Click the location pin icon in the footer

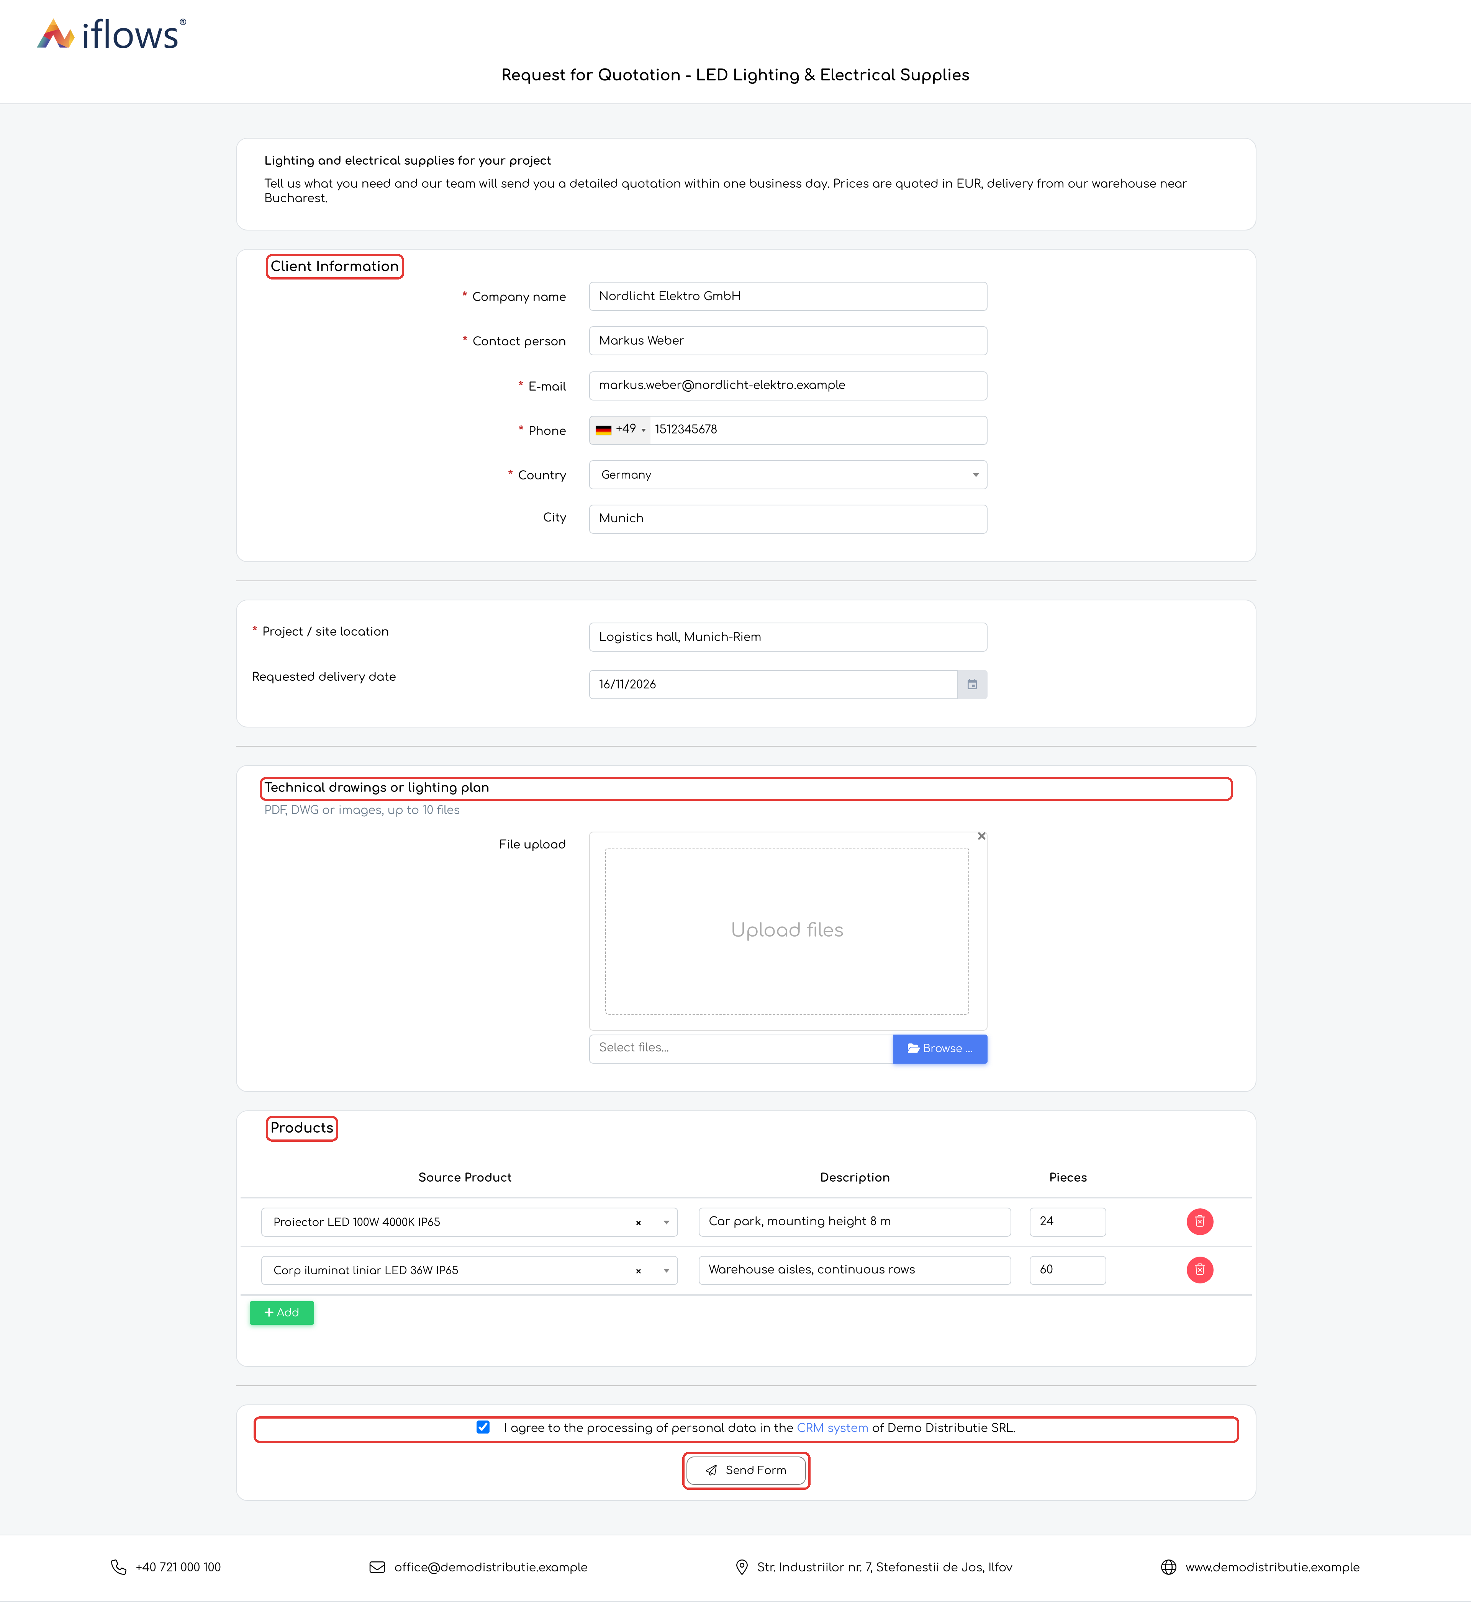tap(742, 1567)
